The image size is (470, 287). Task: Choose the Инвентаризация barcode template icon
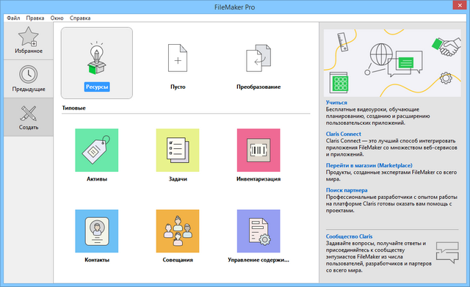pos(258,150)
